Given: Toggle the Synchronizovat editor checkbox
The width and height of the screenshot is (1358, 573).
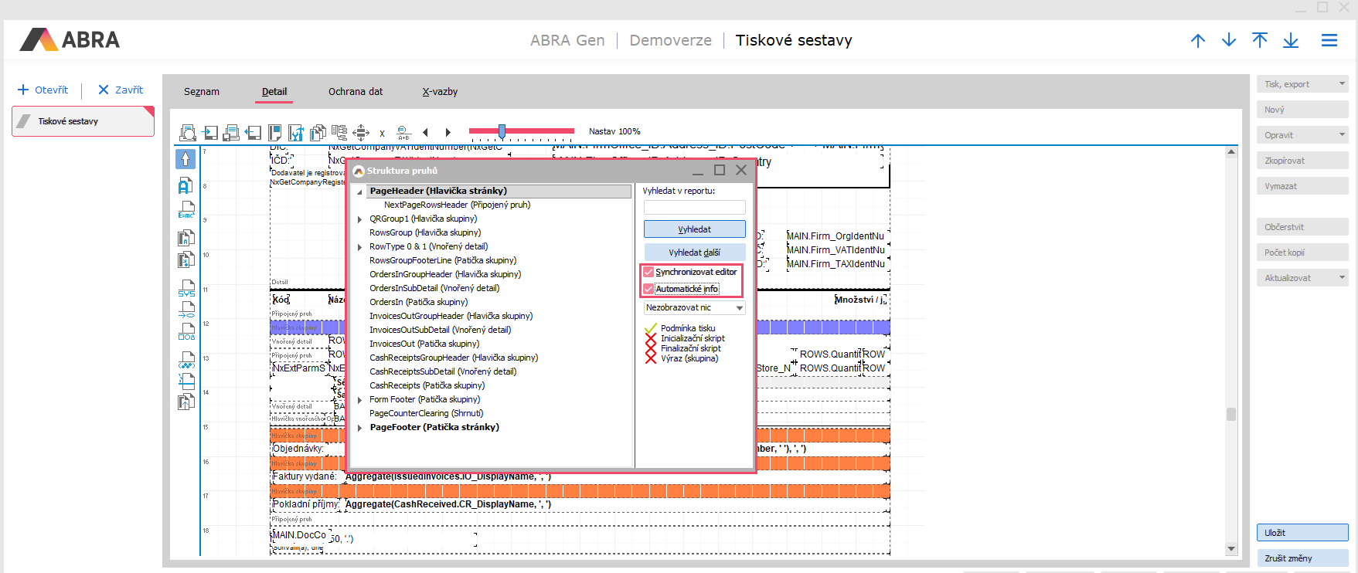Looking at the screenshot, I should point(648,272).
